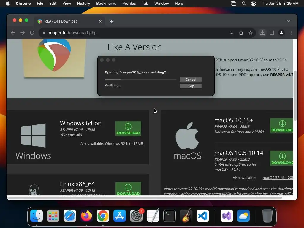Toggle the Chrome side panel

[272, 33]
